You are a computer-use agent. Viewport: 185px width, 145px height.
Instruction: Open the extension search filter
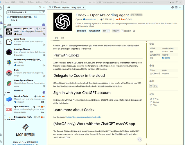(x=44, y=12)
